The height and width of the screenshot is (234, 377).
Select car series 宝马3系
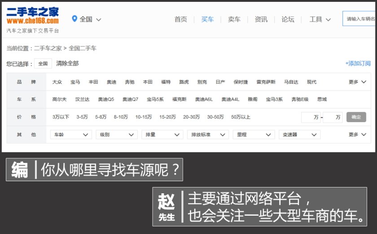(x=274, y=99)
